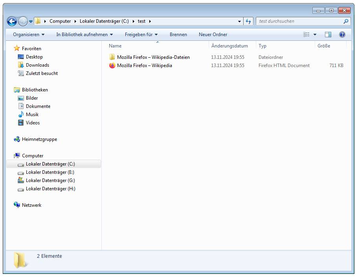
Task: Select the Firefox HTML document icon
Action: click(x=112, y=66)
